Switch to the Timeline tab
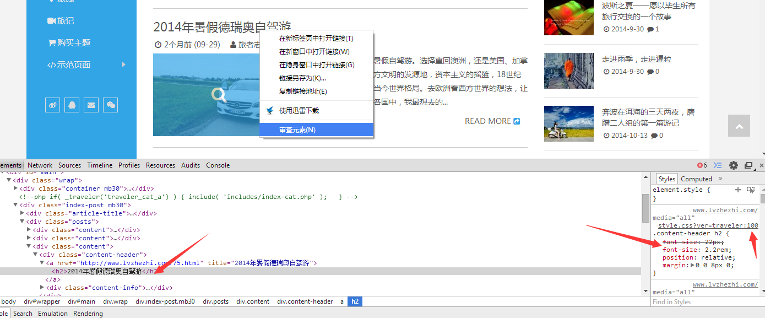This screenshot has height=318, width=765. pos(100,165)
